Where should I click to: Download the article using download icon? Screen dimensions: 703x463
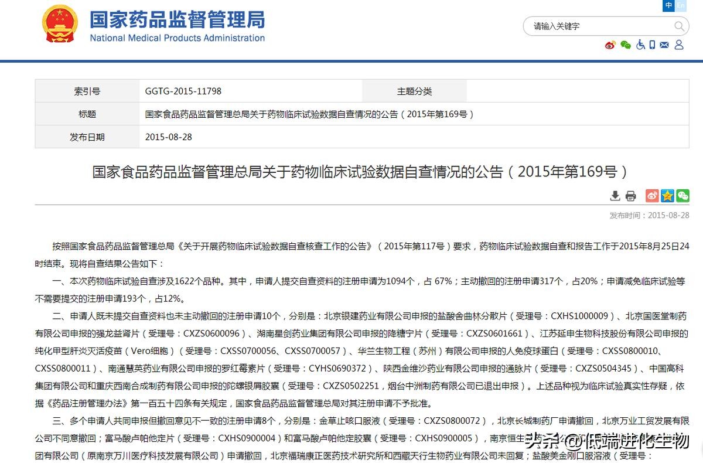[x=615, y=196]
